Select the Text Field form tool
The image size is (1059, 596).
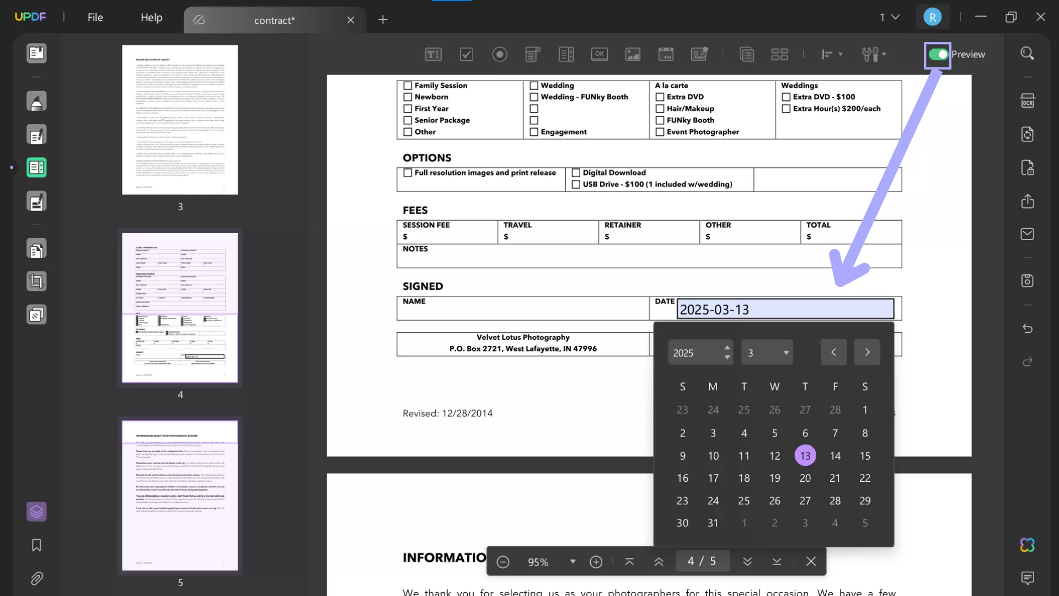tap(433, 54)
